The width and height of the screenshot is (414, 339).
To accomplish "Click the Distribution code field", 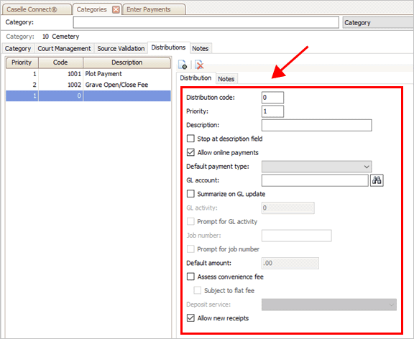I will tap(272, 98).
